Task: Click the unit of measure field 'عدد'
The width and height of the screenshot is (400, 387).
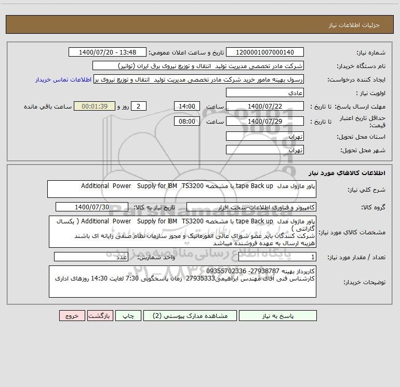Action: [91, 257]
